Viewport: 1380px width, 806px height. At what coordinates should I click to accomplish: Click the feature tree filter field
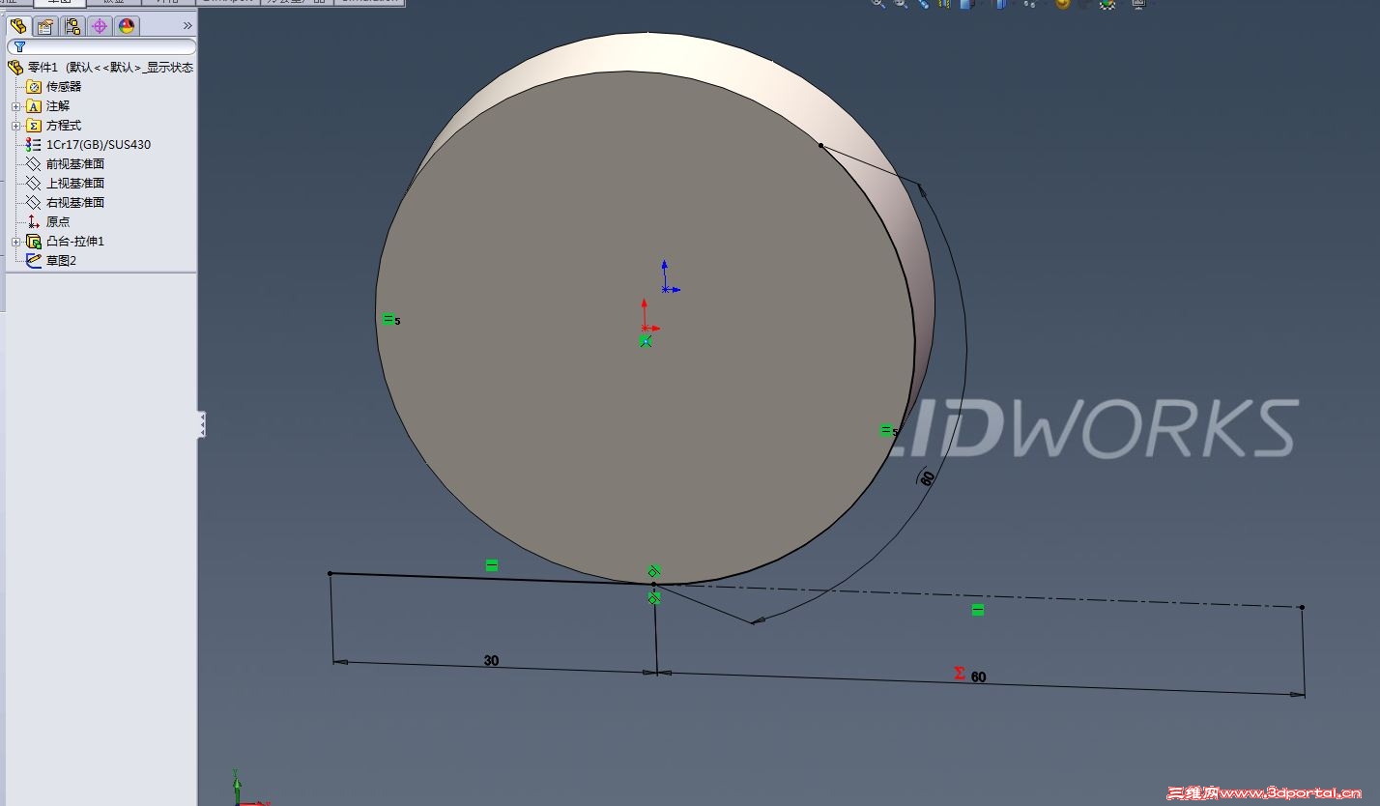pyautogui.click(x=101, y=46)
